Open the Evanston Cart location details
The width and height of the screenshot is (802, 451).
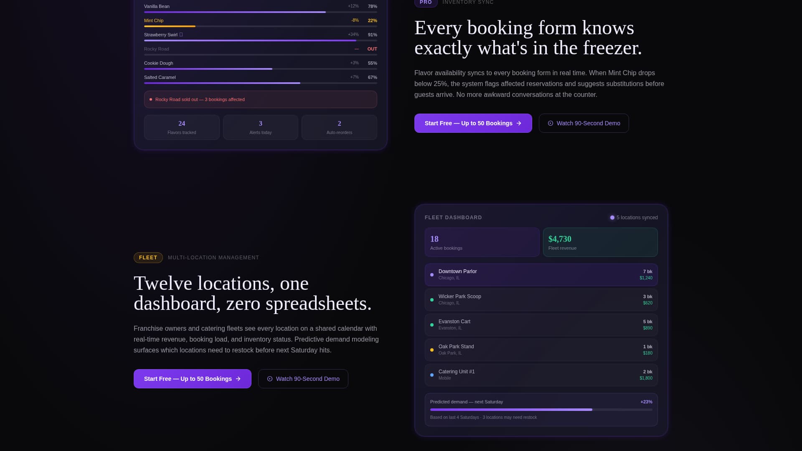(x=541, y=325)
